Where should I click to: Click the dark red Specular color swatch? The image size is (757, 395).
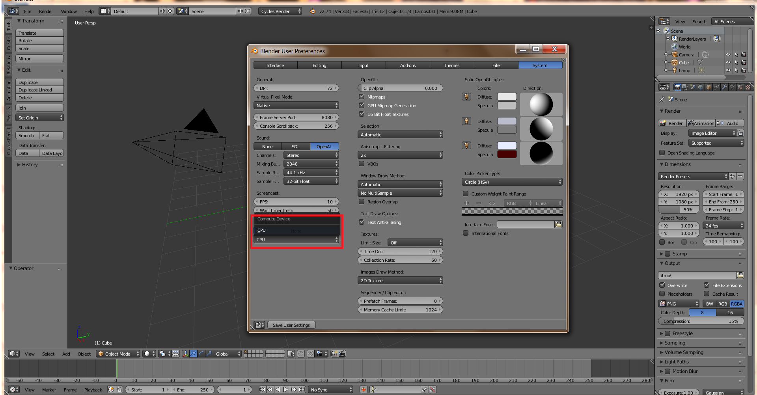click(507, 154)
